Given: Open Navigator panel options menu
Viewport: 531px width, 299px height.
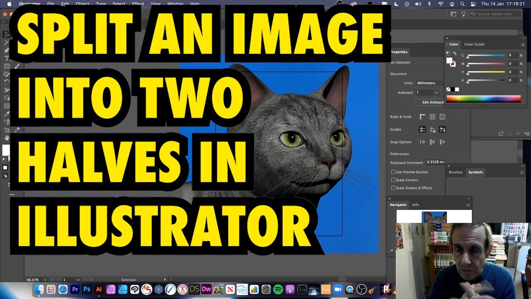Looking at the screenshot, I should [468, 205].
